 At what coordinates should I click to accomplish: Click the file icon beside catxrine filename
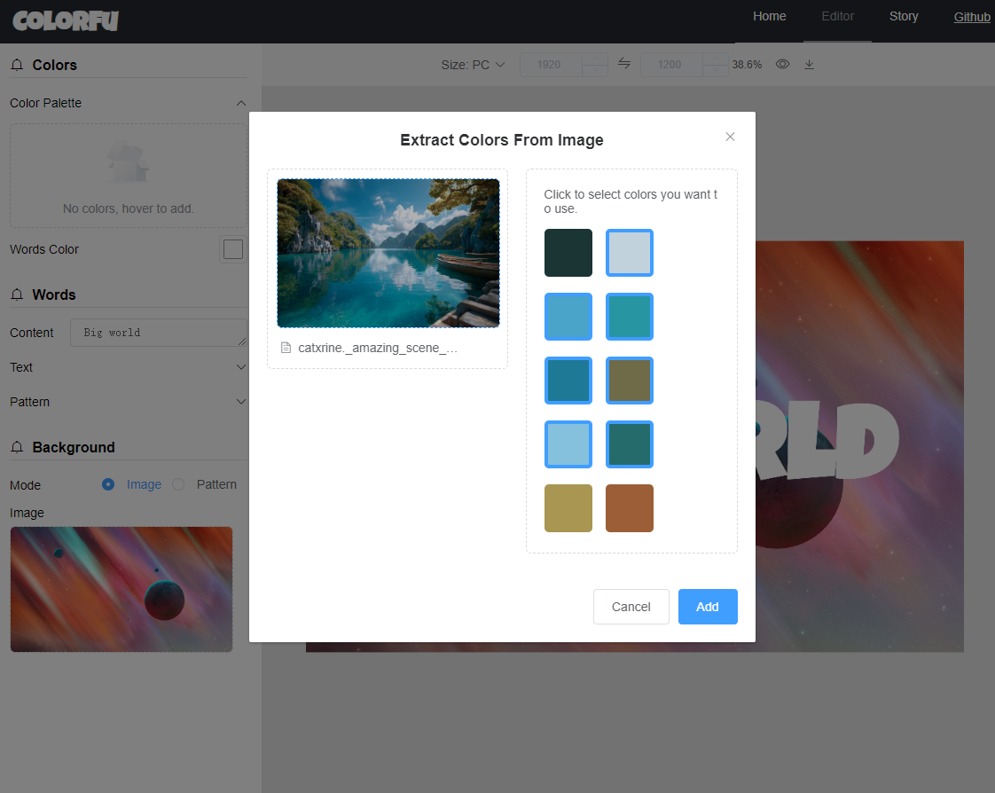point(286,348)
